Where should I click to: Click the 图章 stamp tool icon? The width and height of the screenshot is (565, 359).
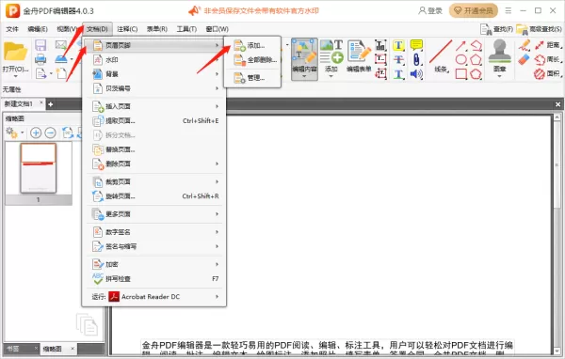click(x=500, y=53)
